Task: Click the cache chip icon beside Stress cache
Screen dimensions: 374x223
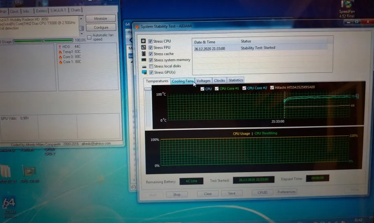Action: tap(144, 54)
